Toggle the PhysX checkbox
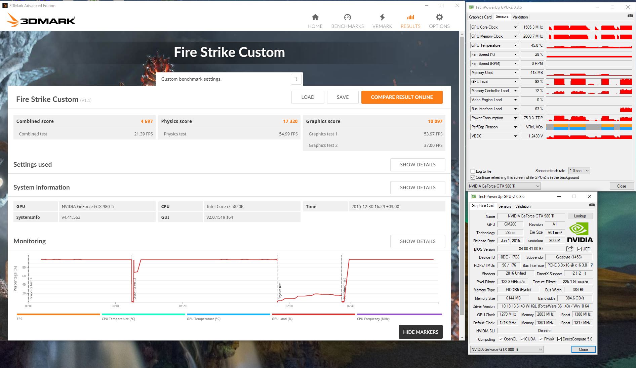This screenshot has height=368, width=636. (541, 339)
